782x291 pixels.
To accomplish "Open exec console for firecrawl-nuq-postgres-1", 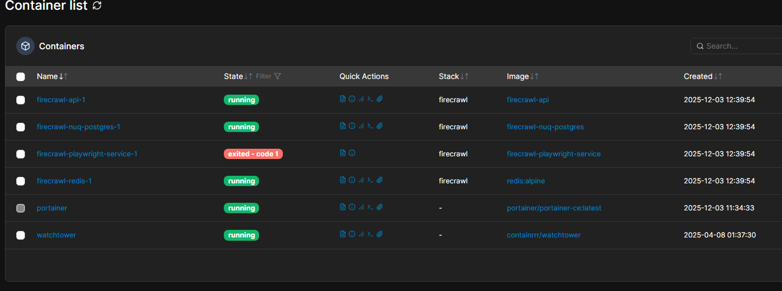I will coord(370,126).
